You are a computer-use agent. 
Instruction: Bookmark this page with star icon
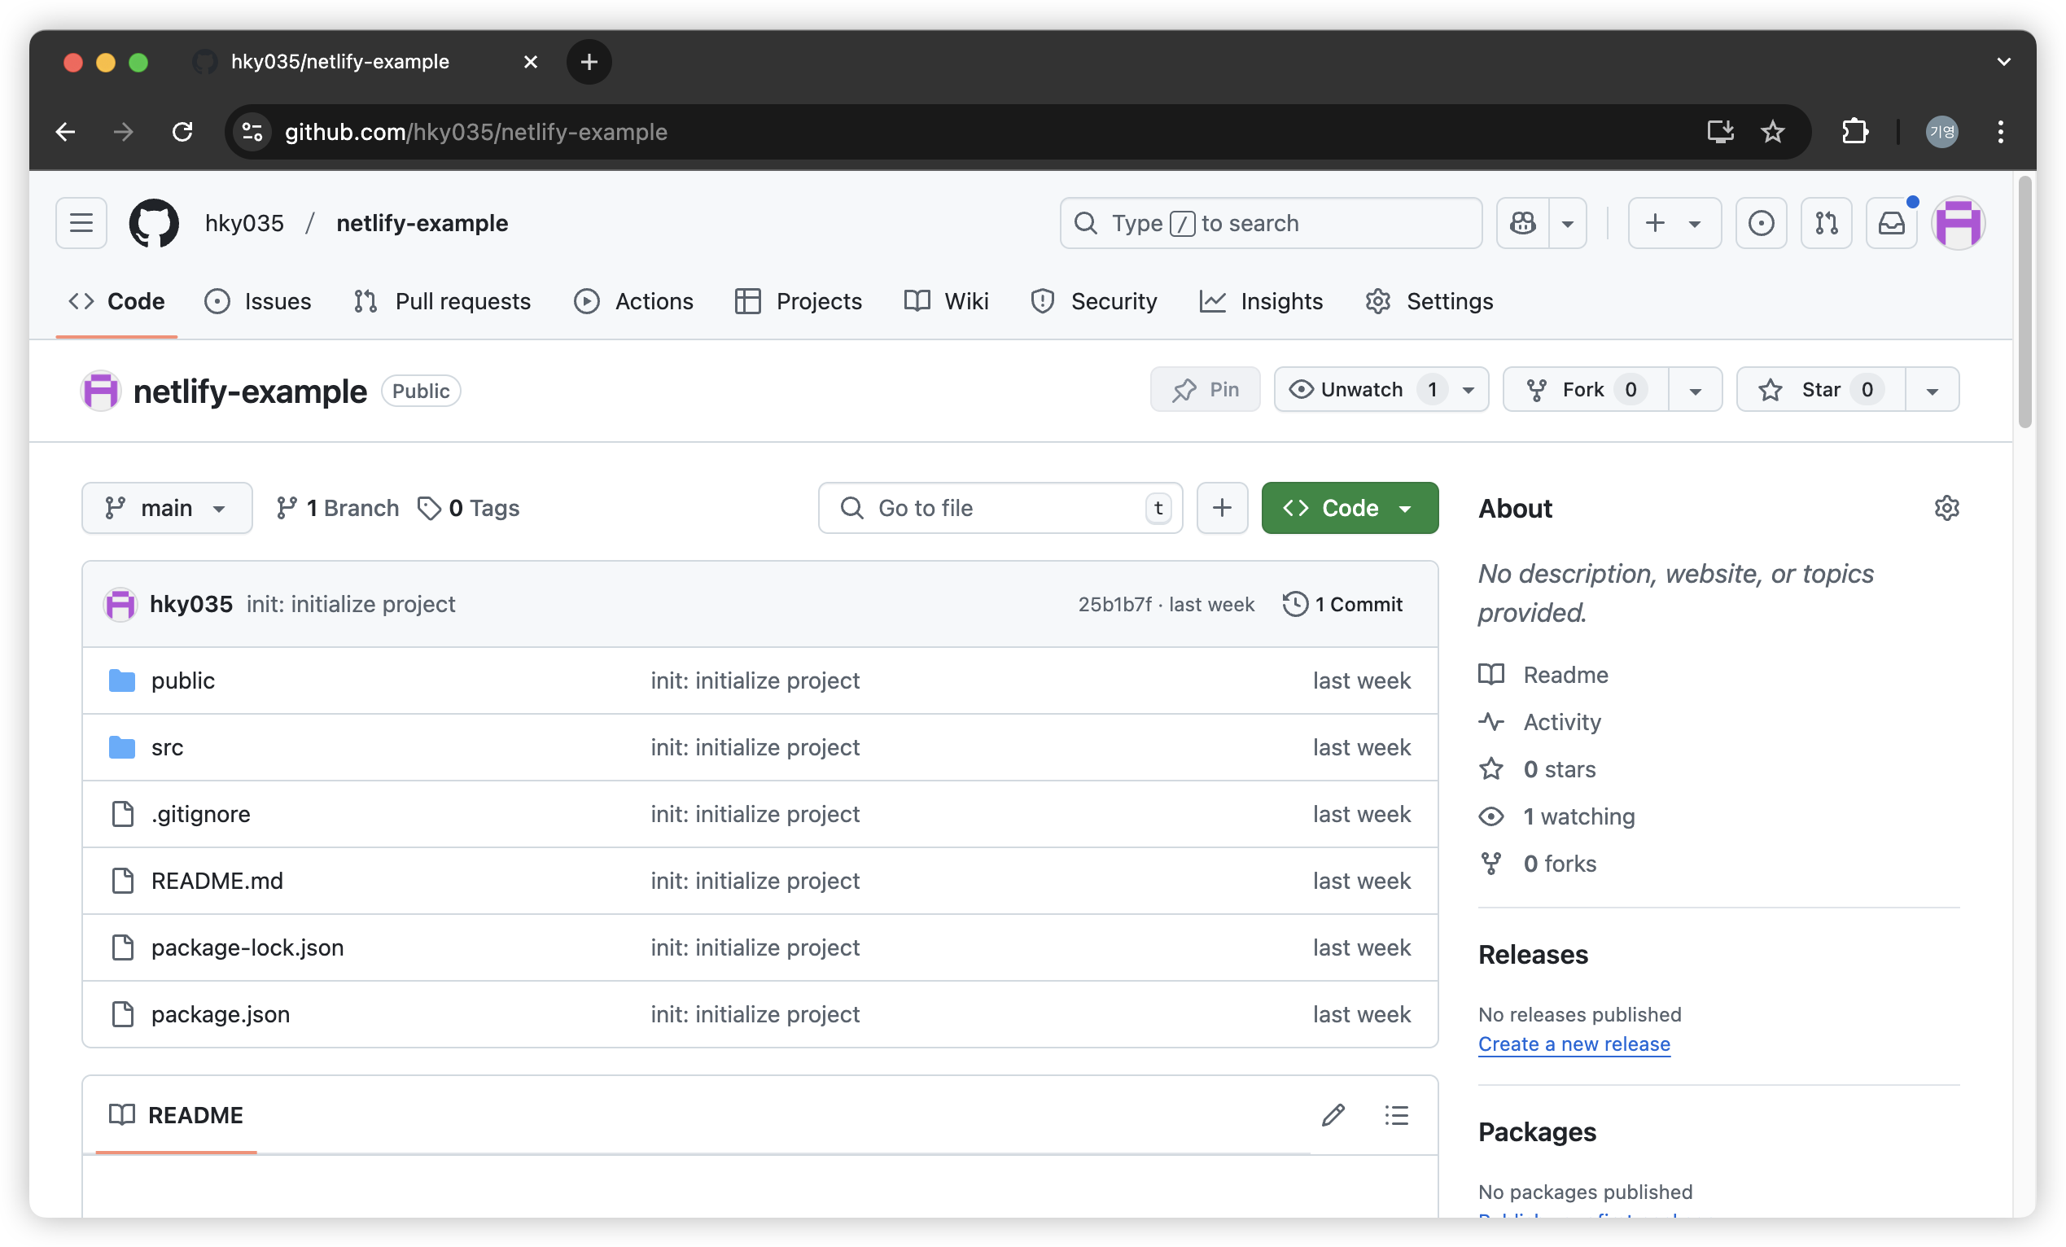[1772, 132]
